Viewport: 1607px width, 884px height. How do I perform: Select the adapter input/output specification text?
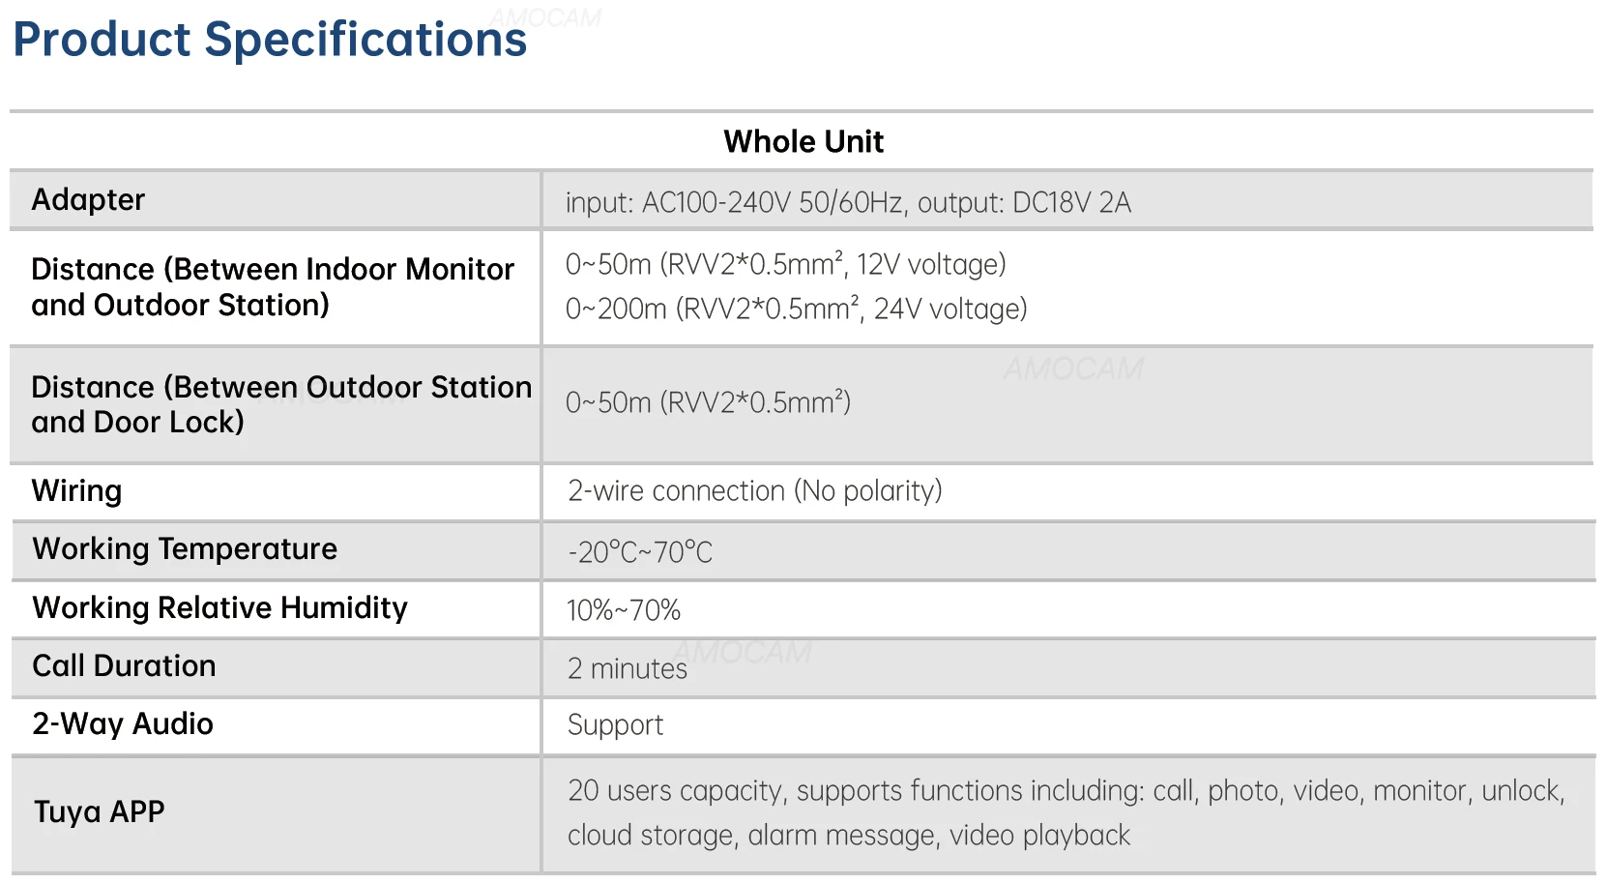tap(848, 202)
